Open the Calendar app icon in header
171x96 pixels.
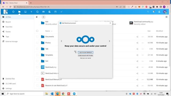(55, 12)
